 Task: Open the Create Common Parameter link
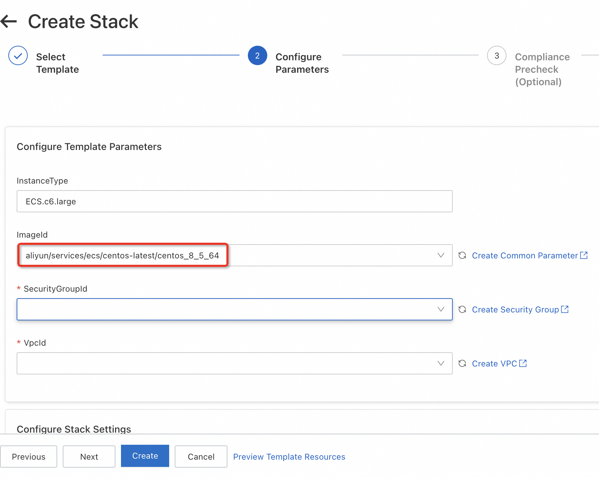(x=525, y=255)
